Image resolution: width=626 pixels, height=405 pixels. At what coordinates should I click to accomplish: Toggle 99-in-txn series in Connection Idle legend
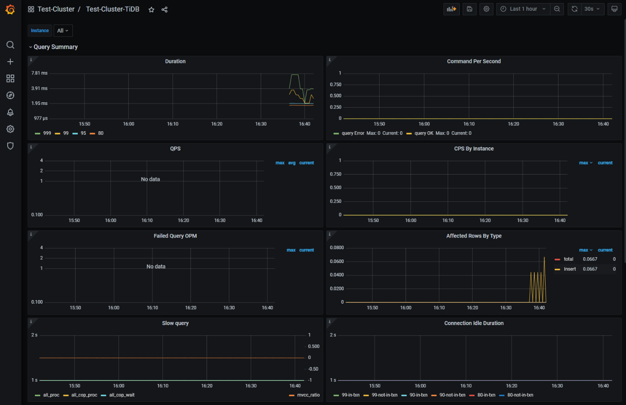(x=351, y=395)
